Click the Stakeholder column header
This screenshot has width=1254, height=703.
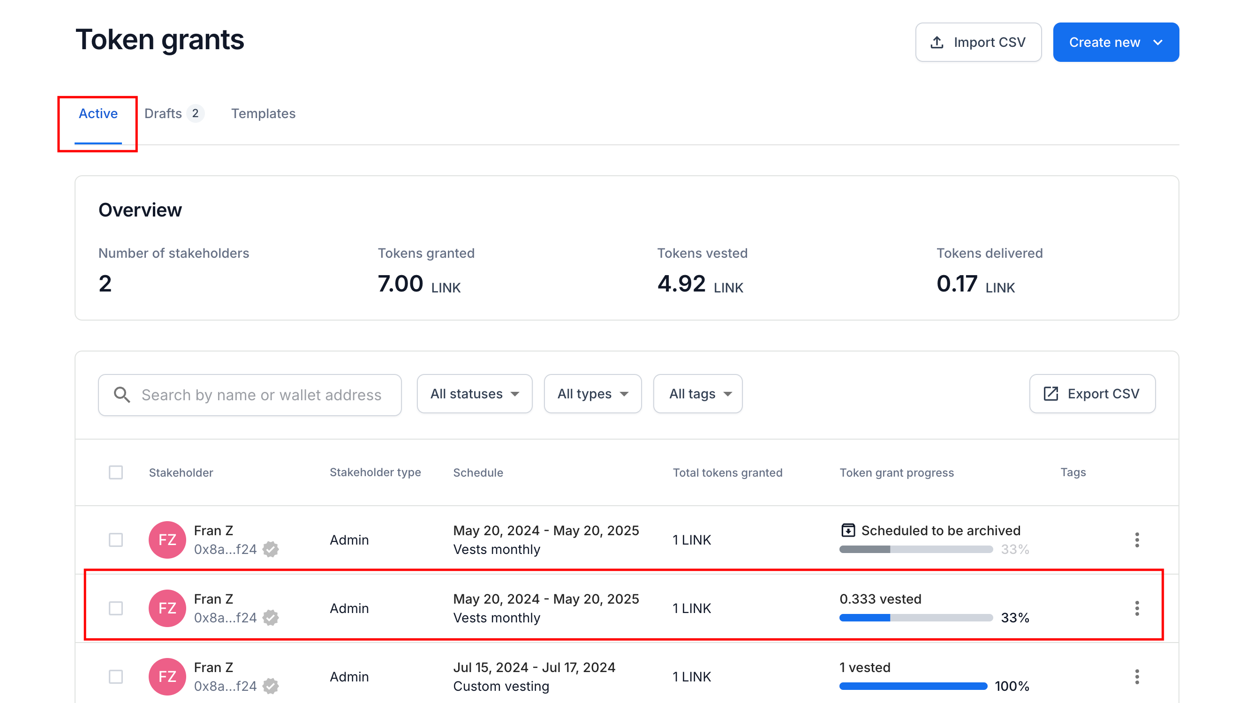tap(181, 472)
